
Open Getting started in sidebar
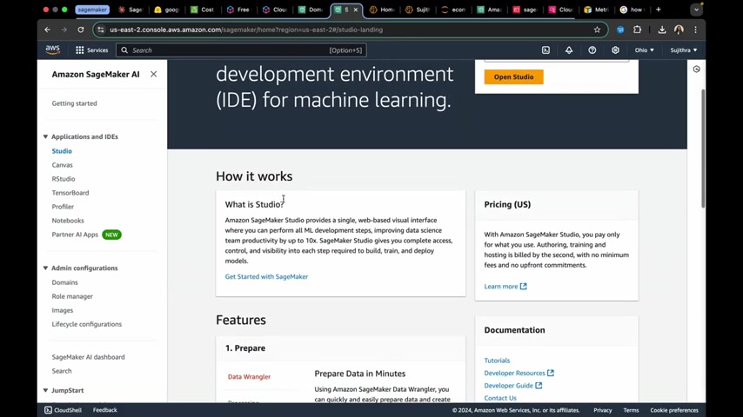(75, 103)
